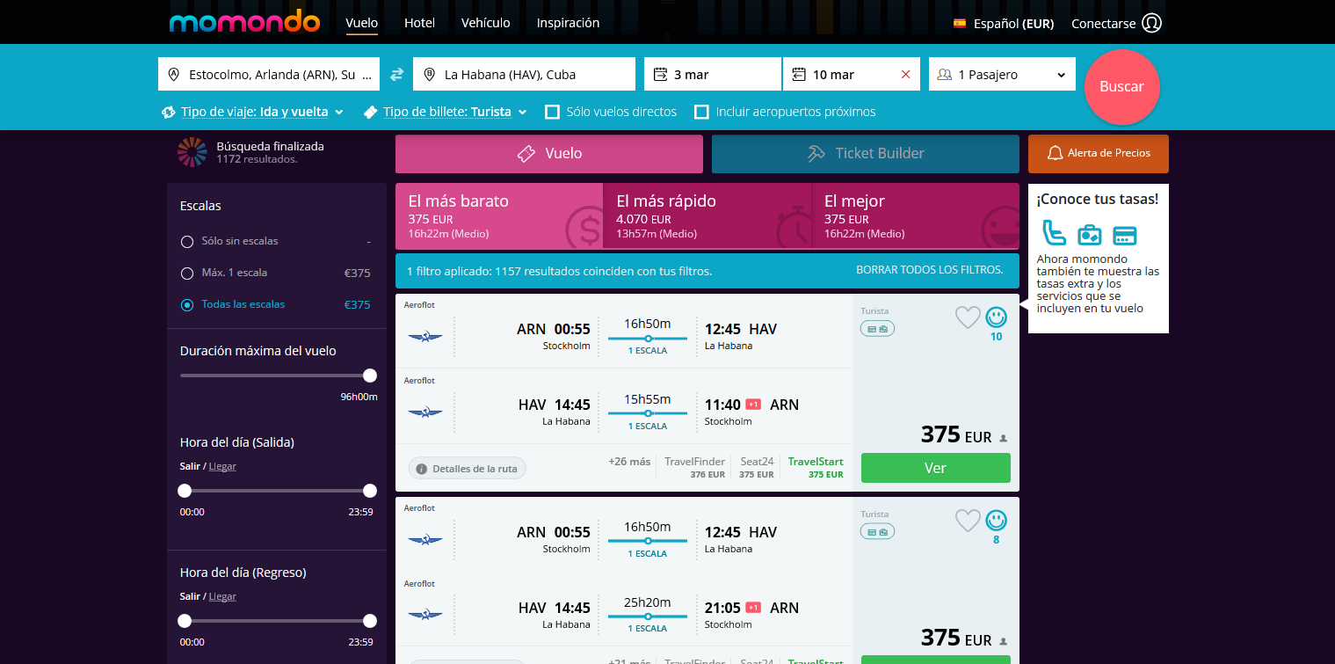Open Tipo de billete Turista dropdown
The width and height of the screenshot is (1335, 664).
(446, 112)
